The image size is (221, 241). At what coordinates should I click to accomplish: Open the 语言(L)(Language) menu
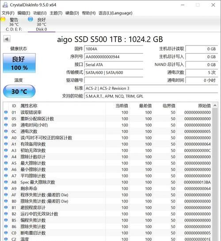tap(115, 13)
